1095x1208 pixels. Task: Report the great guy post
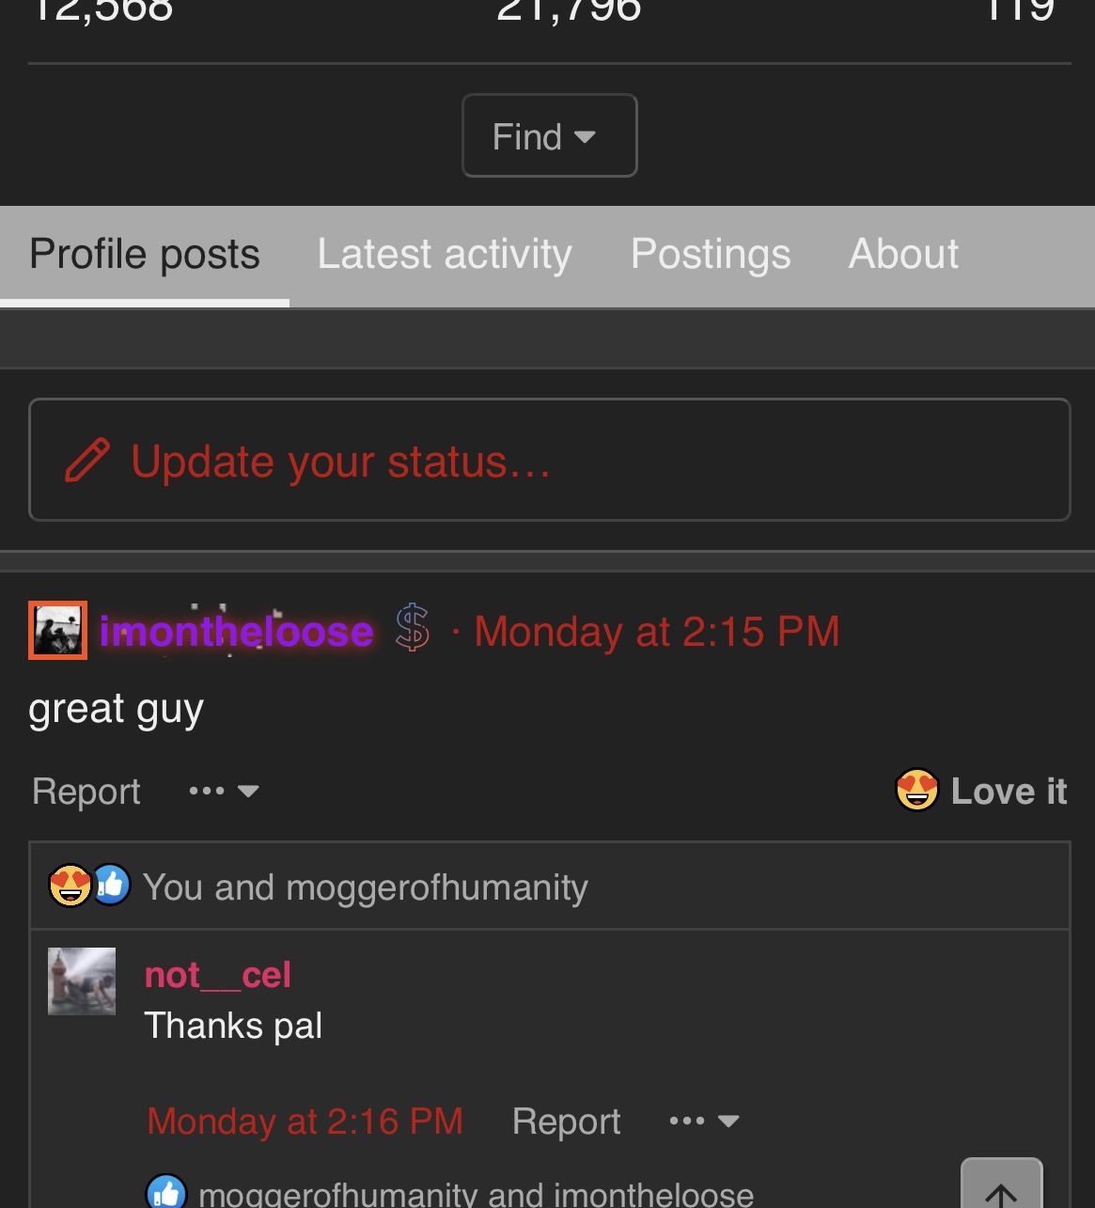tap(86, 792)
